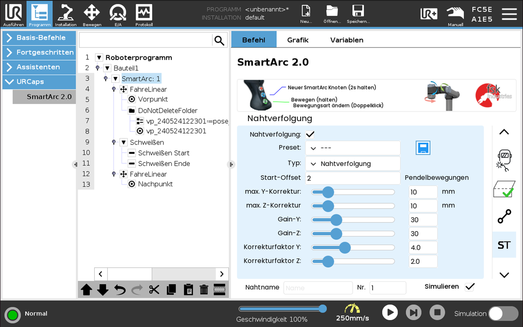Viewport: 523px width, 327px height.
Task: Open the Ausführen (run) view
Action: tap(13, 14)
